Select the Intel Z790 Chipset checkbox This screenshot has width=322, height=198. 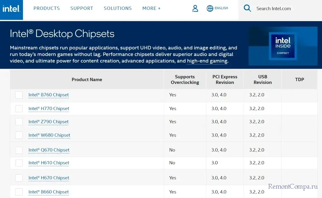19,122
